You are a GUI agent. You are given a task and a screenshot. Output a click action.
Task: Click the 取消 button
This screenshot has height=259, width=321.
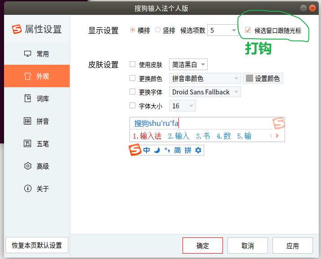(x=248, y=246)
